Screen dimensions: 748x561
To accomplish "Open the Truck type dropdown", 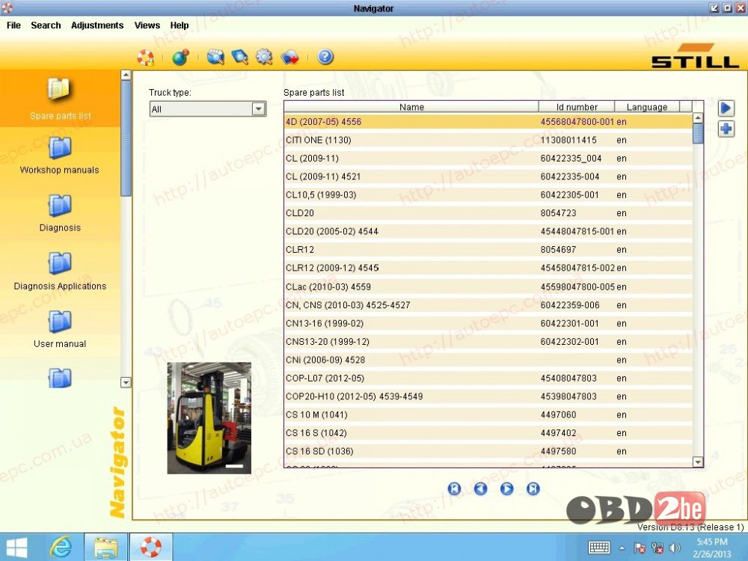I will [x=207, y=109].
